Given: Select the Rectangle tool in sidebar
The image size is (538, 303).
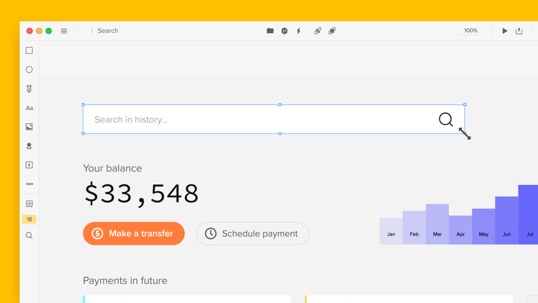Looking at the screenshot, I should tap(29, 50).
